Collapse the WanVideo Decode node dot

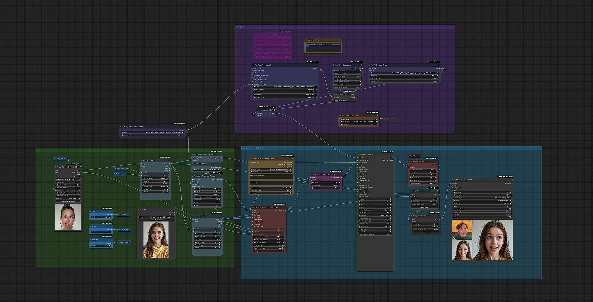coord(410,161)
